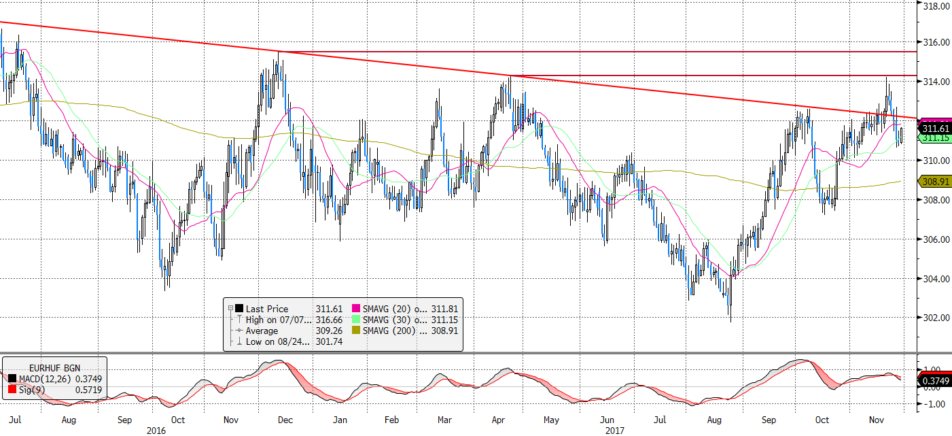952x436 pixels.
Task: Click the red 0.3749 MACD axis tag
Action: pyautogui.click(x=934, y=380)
